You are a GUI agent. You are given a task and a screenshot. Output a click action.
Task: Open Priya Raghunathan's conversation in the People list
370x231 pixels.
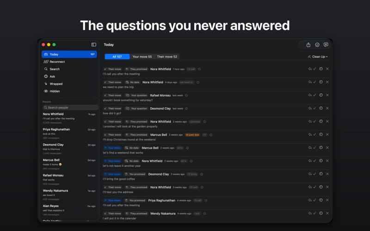(x=69, y=134)
